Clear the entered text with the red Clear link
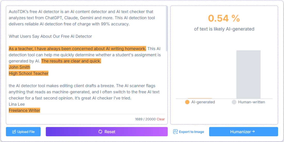The height and width of the screenshot is (142, 284). tap(161, 119)
